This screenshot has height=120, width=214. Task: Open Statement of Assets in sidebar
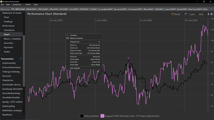[12, 13]
